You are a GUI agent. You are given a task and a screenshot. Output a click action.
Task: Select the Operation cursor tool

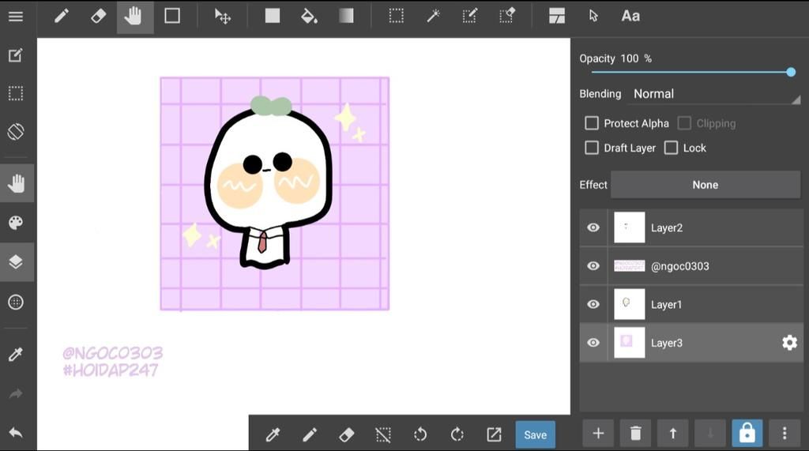[593, 16]
